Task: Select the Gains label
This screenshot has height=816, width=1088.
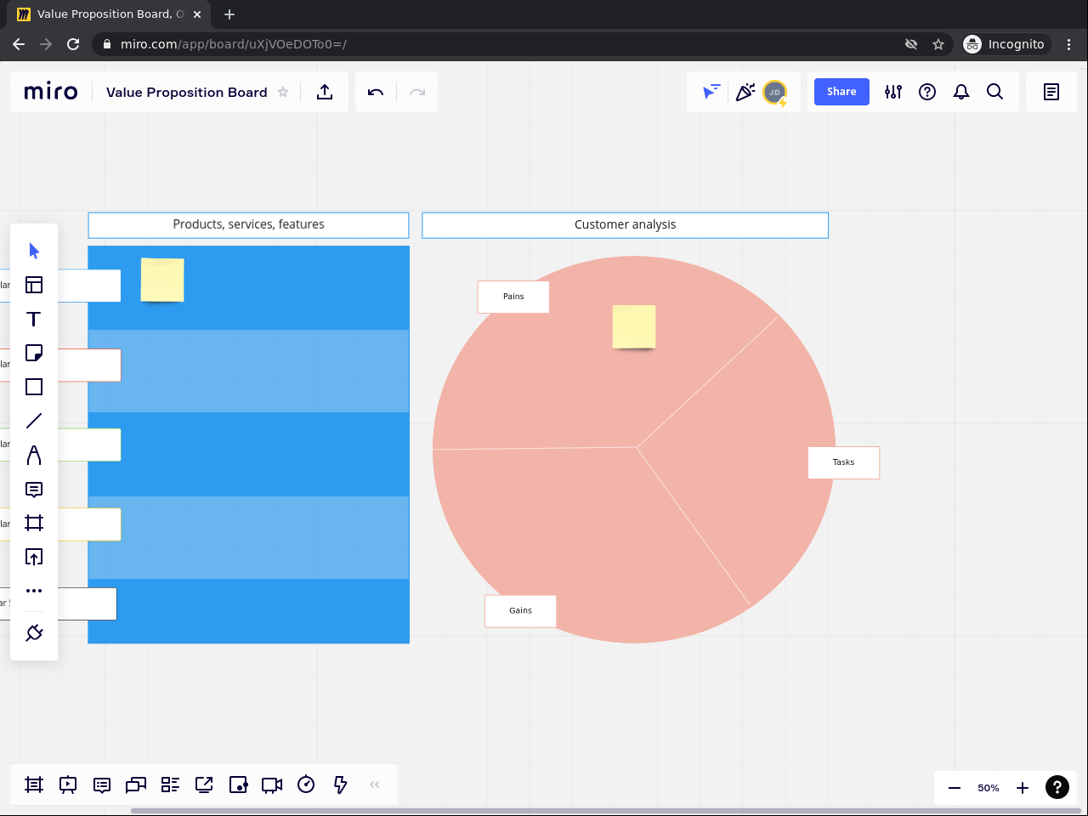Action: (520, 611)
